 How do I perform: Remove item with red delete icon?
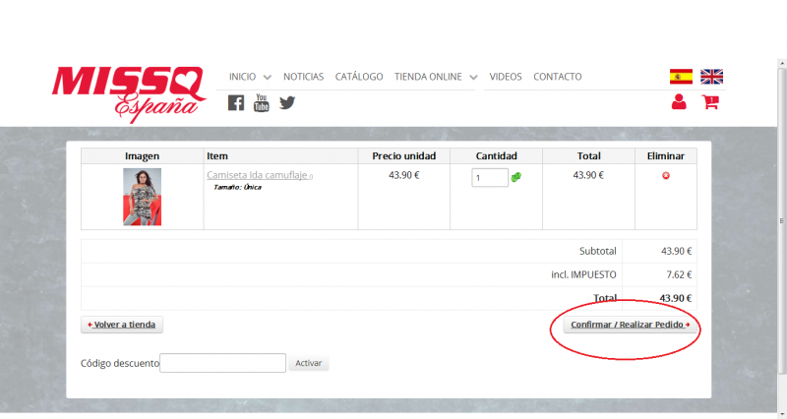click(x=666, y=176)
